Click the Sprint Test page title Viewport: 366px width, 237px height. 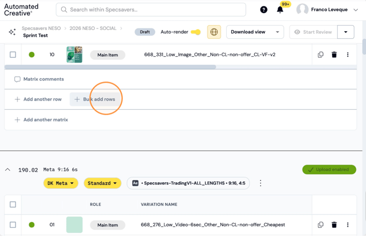[x=36, y=35]
